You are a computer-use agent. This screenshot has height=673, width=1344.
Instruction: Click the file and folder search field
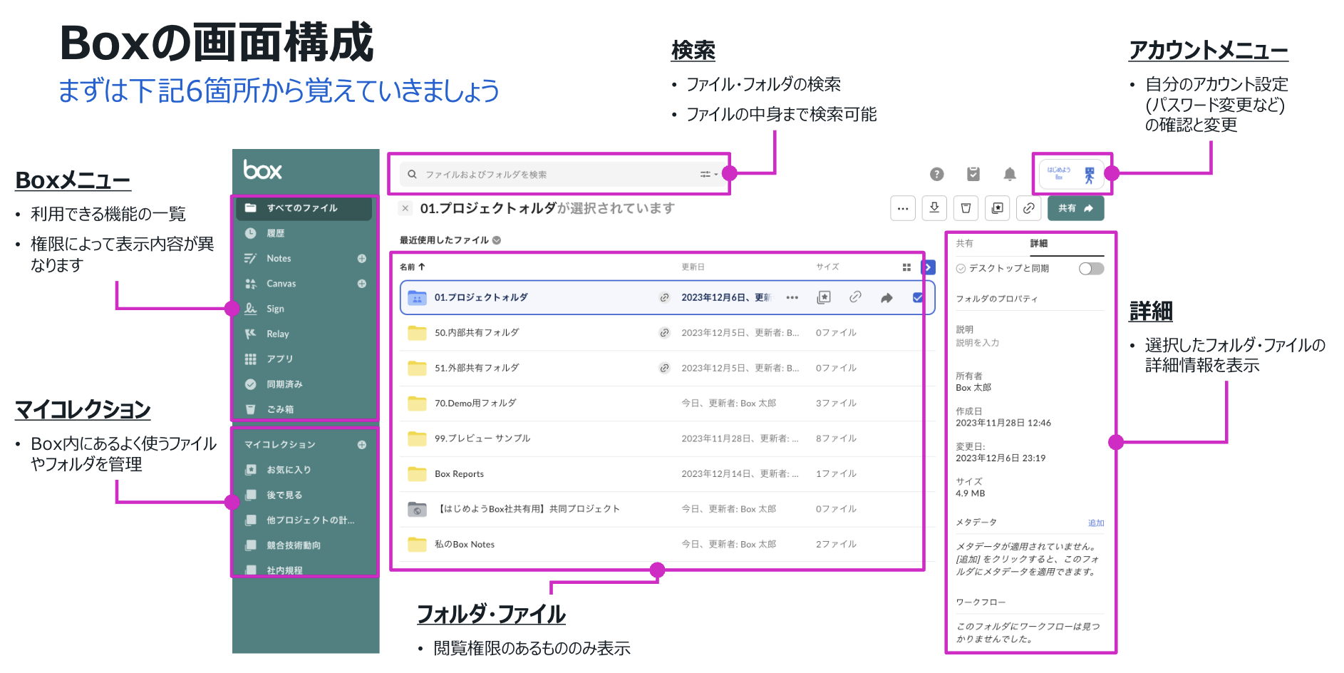pos(549,175)
